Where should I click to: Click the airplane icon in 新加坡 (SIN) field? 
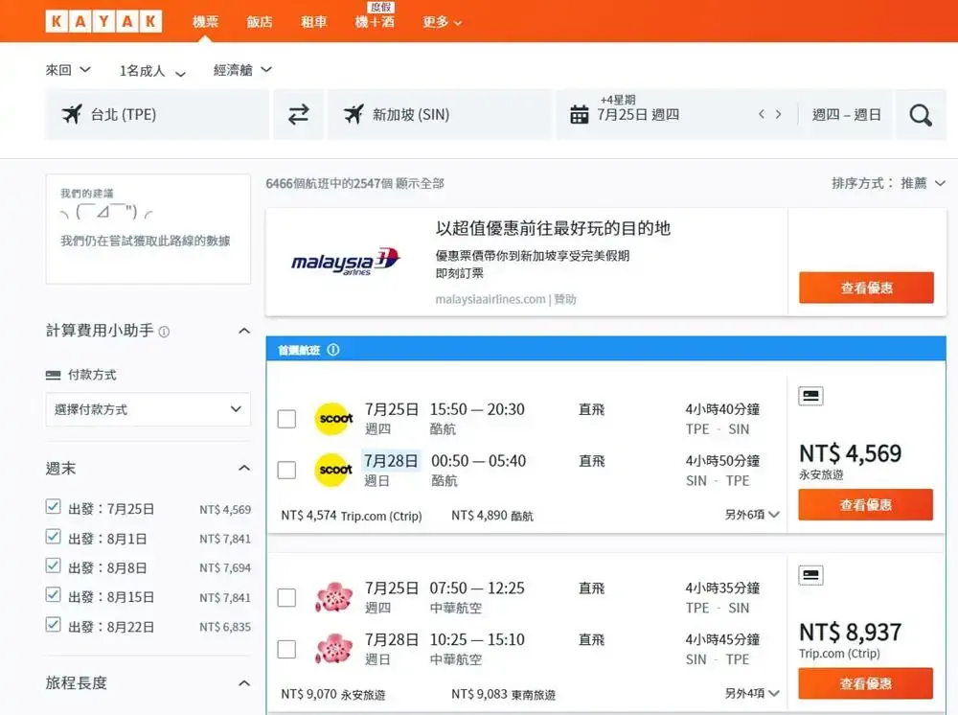pyautogui.click(x=354, y=114)
